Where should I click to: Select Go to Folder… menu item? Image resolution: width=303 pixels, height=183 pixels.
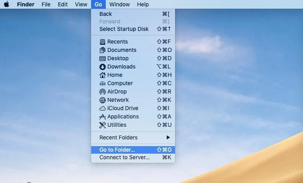(x=133, y=150)
